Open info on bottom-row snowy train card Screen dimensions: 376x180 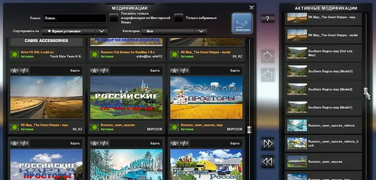click(104, 143)
